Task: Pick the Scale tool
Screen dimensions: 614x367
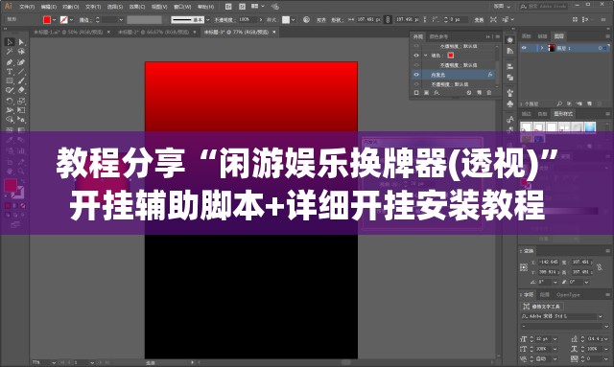Action: click(21, 101)
